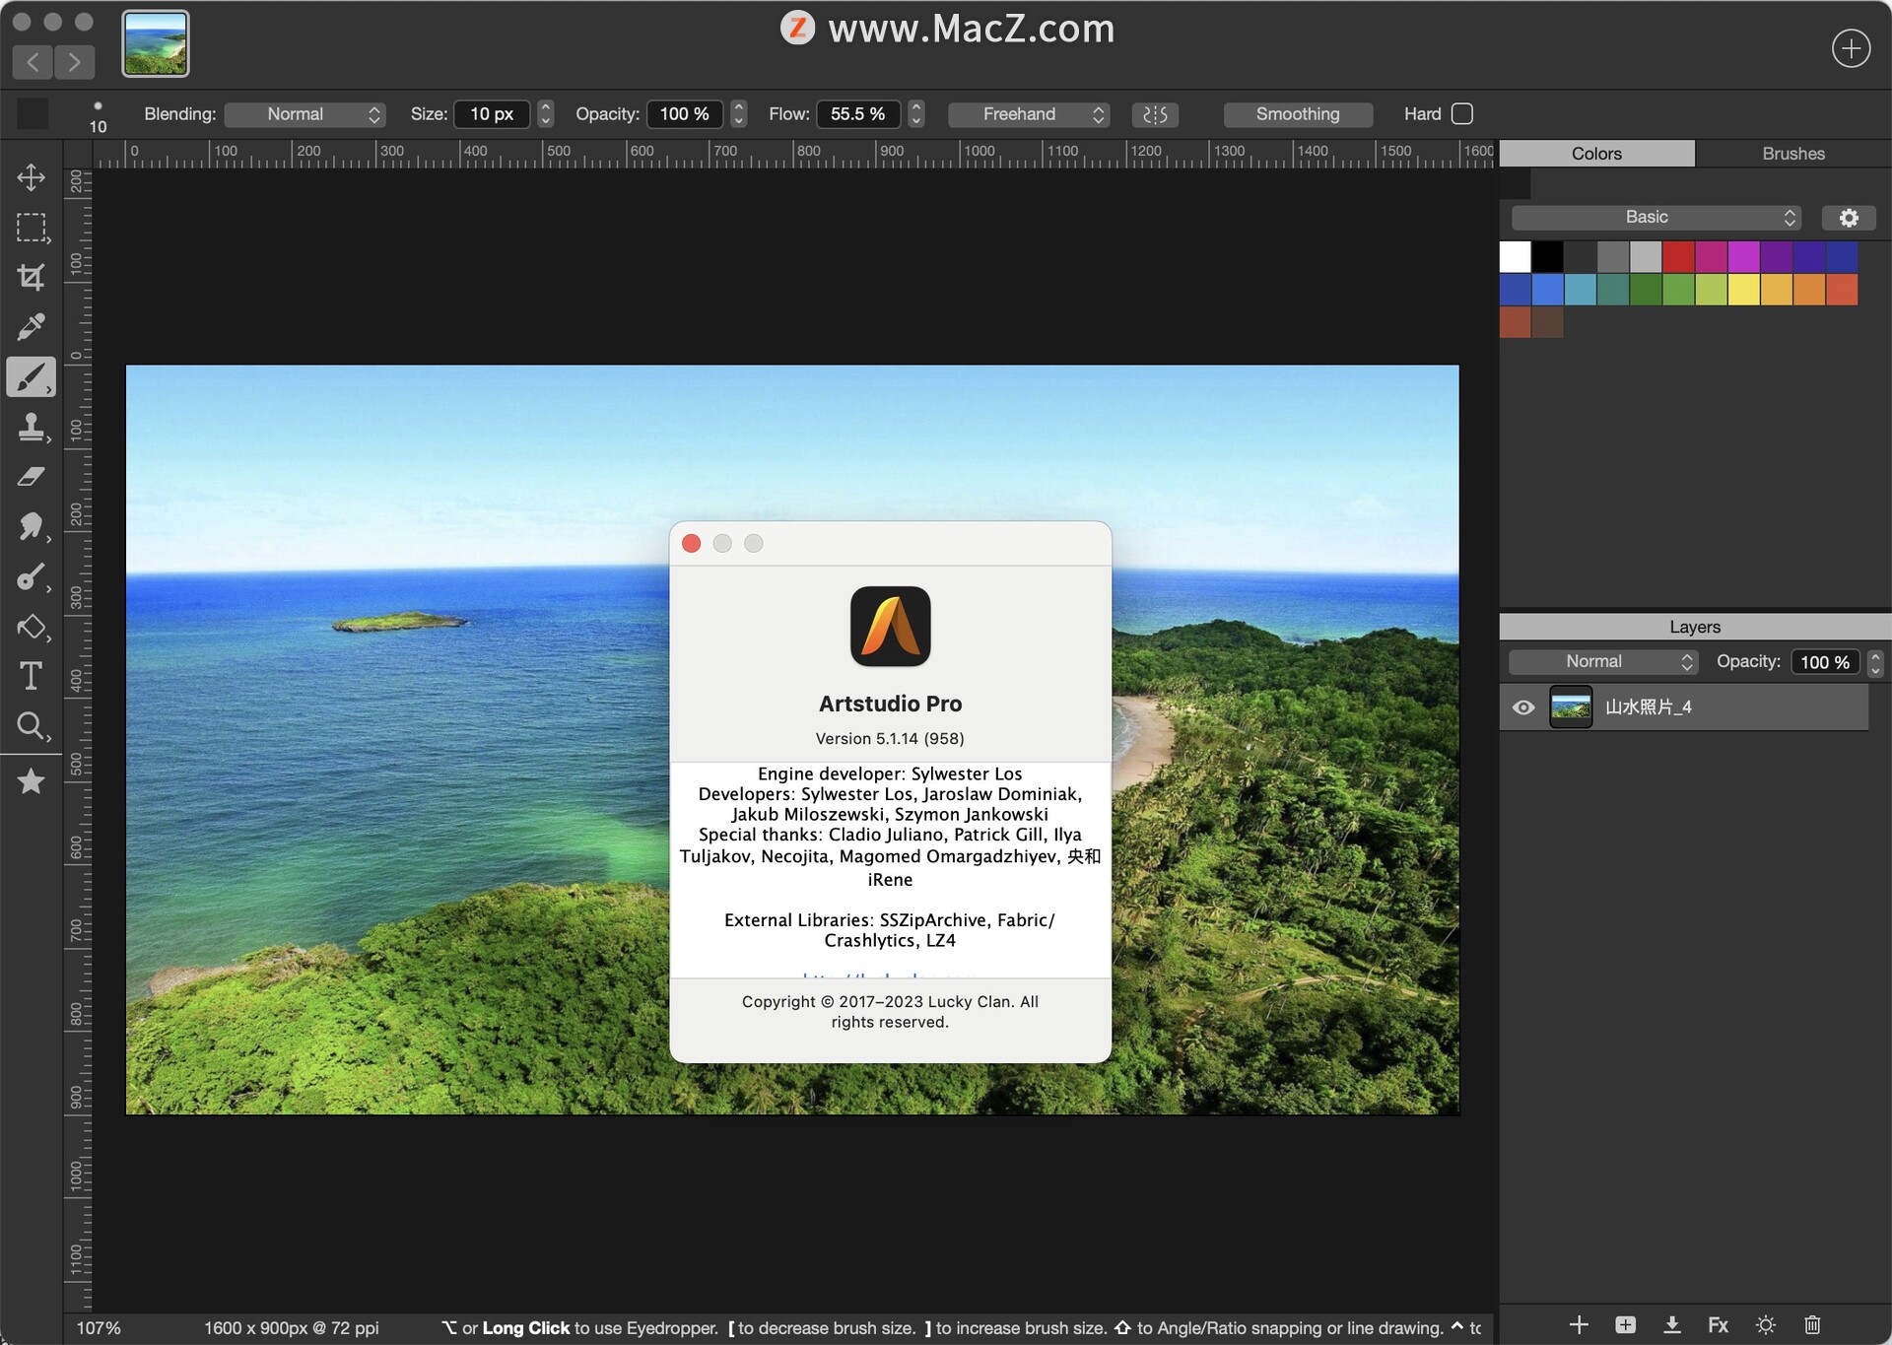Select the Move tool
1892x1345 pixels.
pos(31,177)
